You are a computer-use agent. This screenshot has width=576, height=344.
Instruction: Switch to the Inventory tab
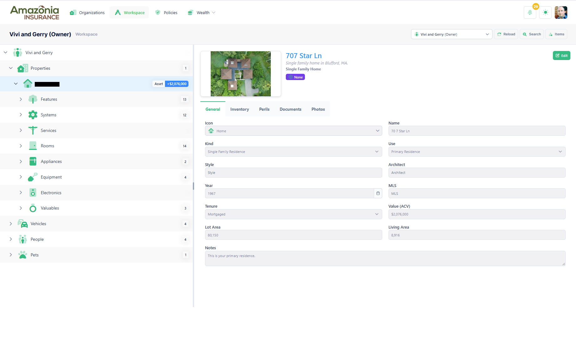point(239,109)
